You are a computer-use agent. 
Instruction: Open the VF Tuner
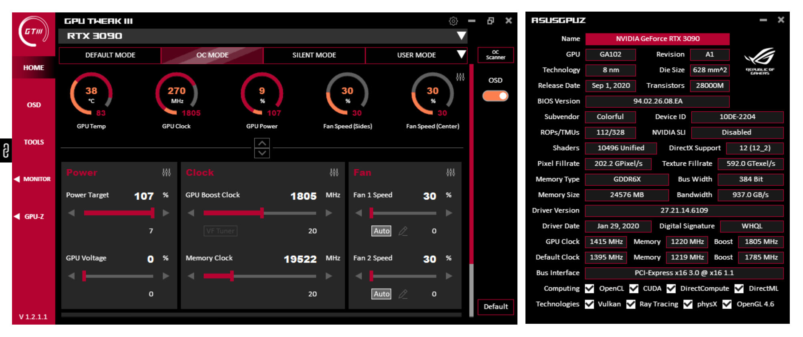coord(220,231)
